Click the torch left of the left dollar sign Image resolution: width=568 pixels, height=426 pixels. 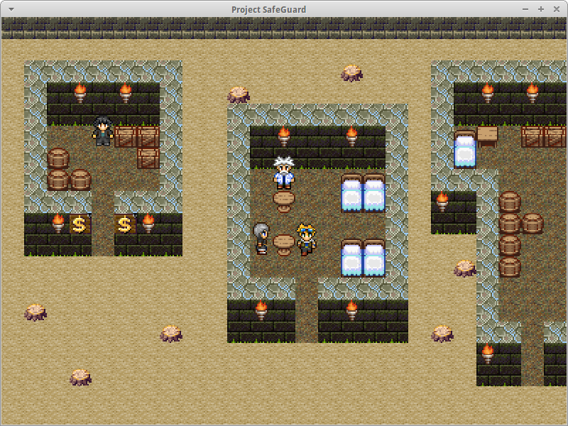coord(58,223)
